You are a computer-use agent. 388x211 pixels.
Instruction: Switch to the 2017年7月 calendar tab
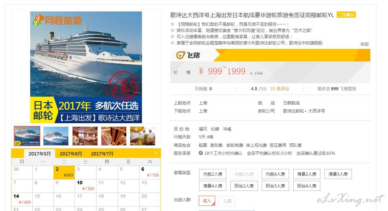pyautogui.click(x=102, y=154)
